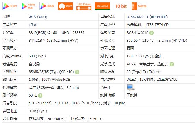
Task: Click the 品牌 row label
Action: (6, 17)
